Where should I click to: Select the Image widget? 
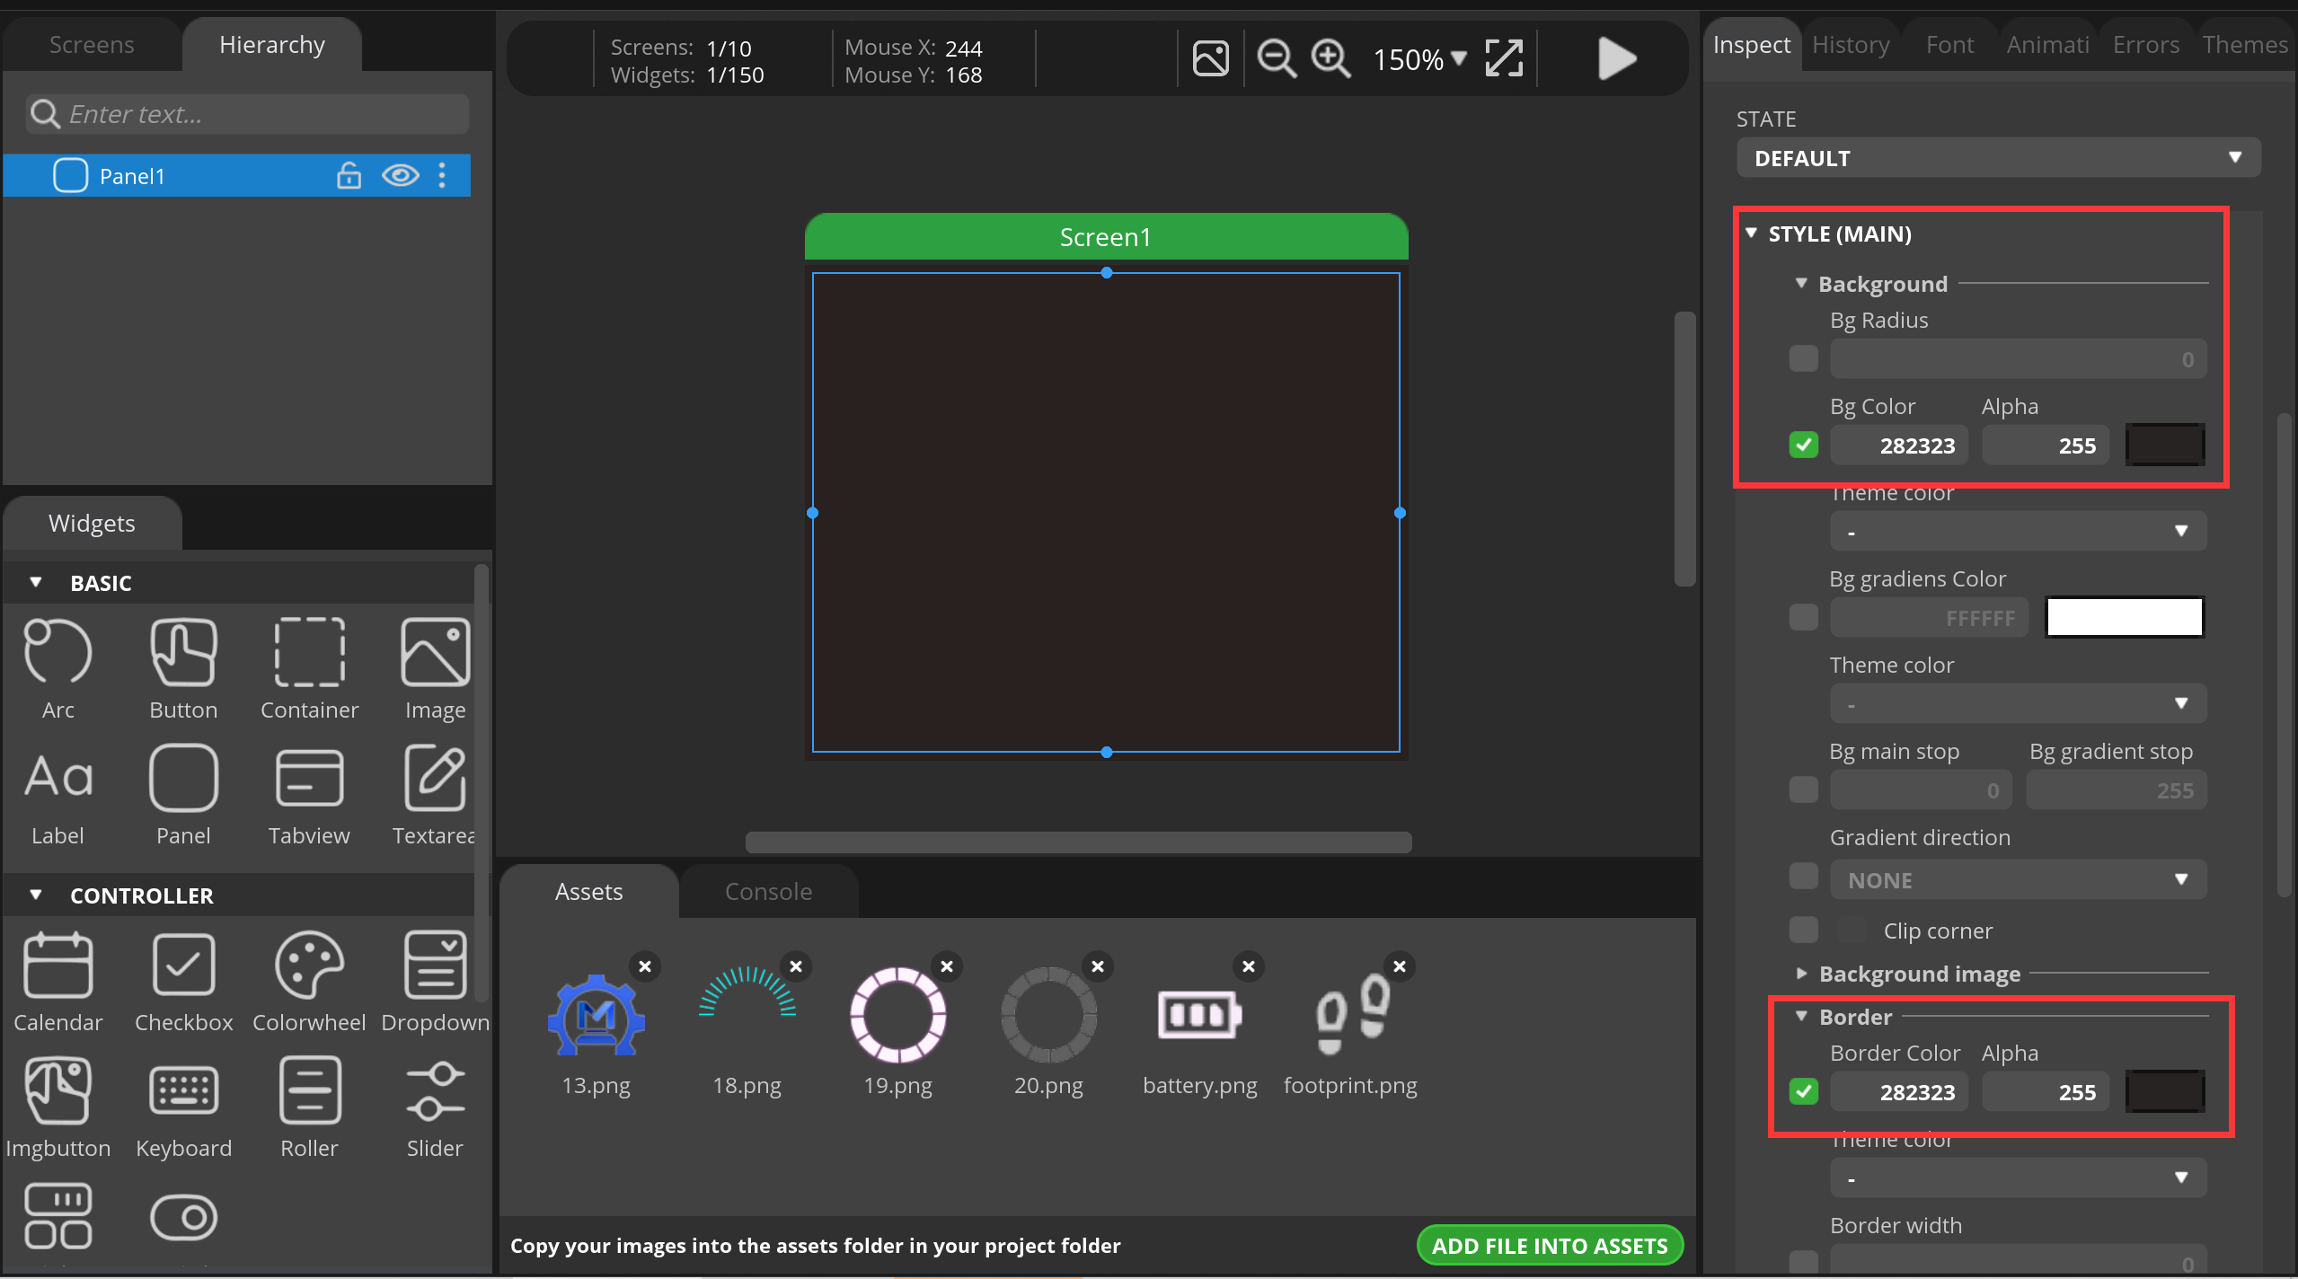click(435, 668)
